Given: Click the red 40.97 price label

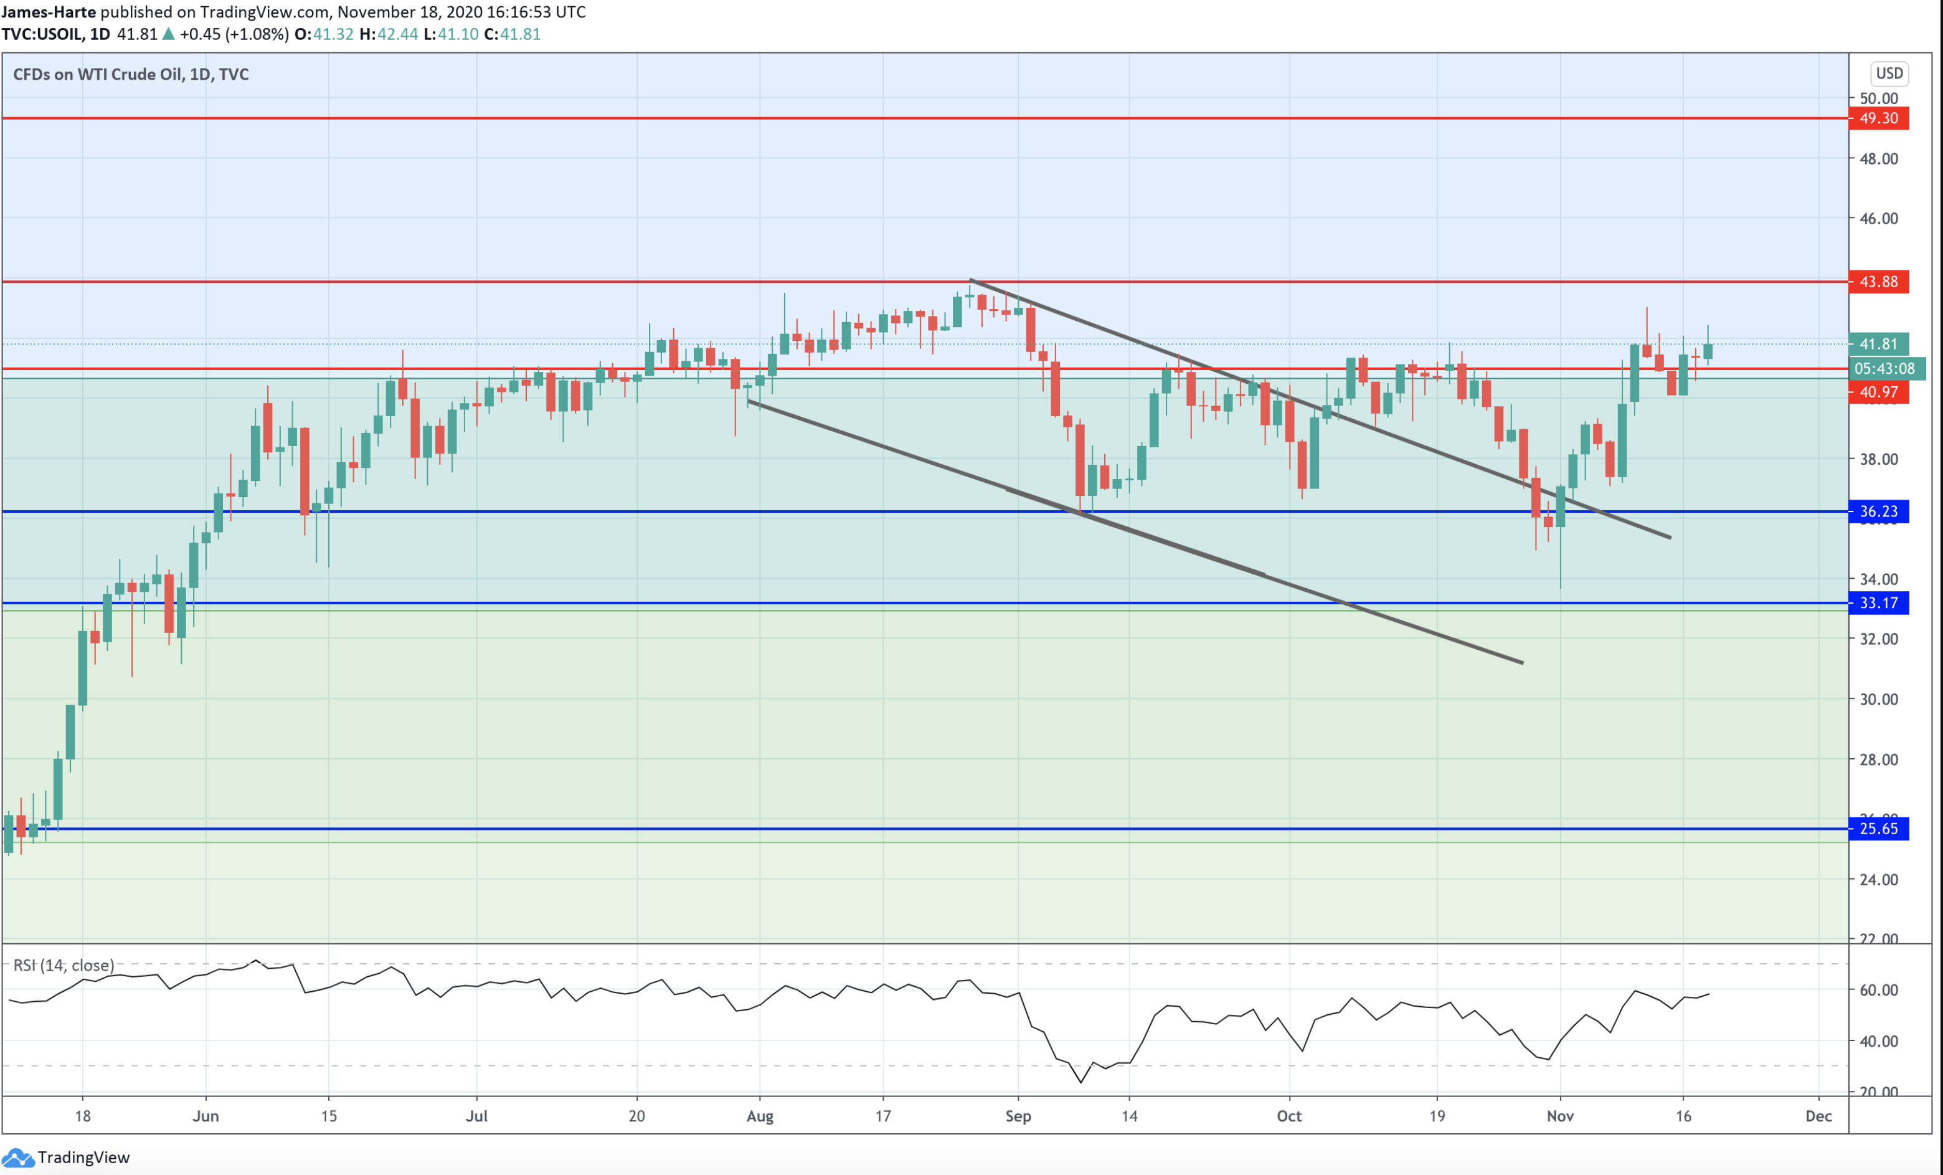Looking at the screenshot, I should click(x=1878, y=392).
